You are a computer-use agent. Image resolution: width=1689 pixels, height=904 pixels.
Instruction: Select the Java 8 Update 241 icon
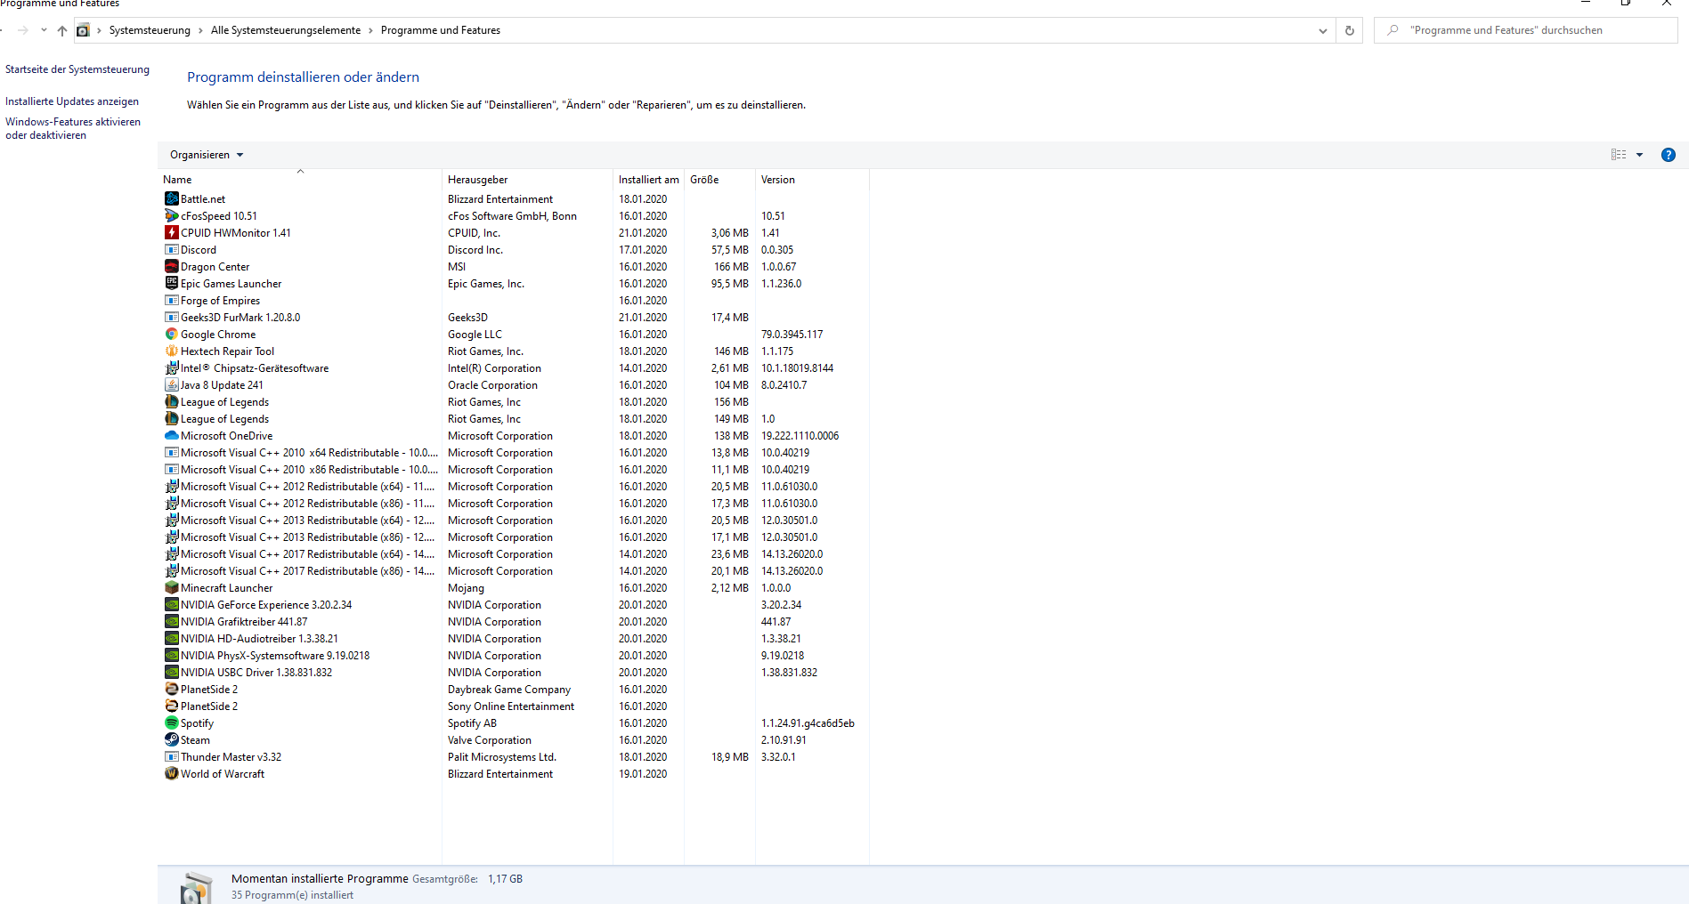tap(172, 384)
